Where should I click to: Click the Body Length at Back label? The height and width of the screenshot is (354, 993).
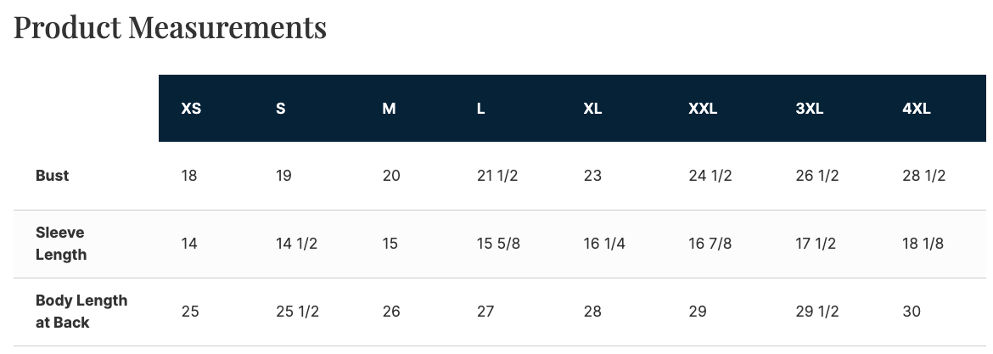pos(81,312)
